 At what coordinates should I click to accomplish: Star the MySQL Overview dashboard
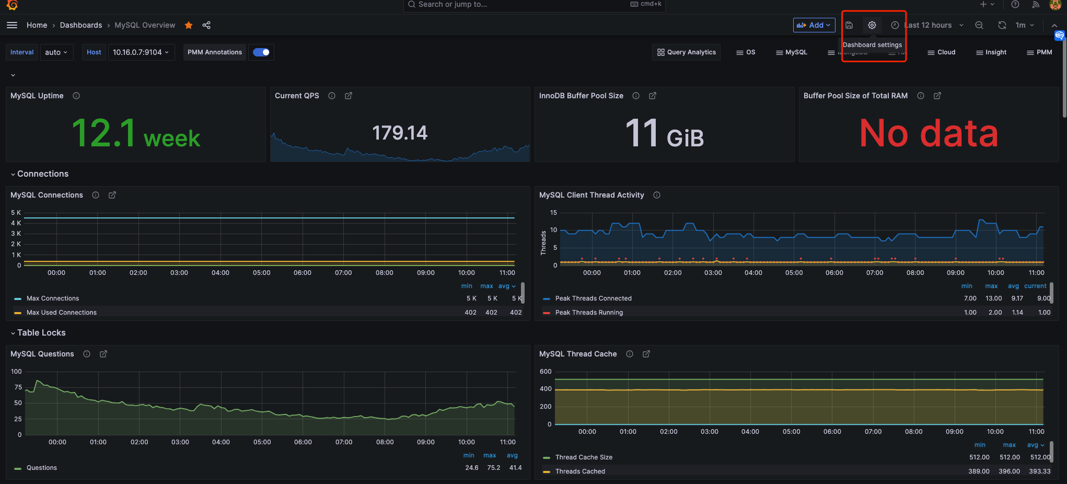pyautogui.click(x=189, y=25)
